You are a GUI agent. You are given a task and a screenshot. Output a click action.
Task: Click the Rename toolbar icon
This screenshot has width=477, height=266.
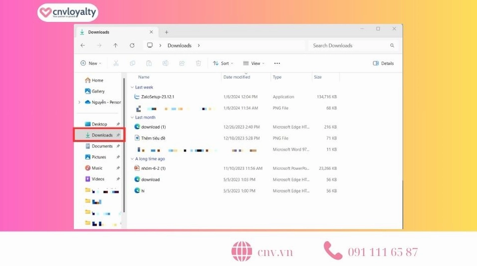pos(165,63)
